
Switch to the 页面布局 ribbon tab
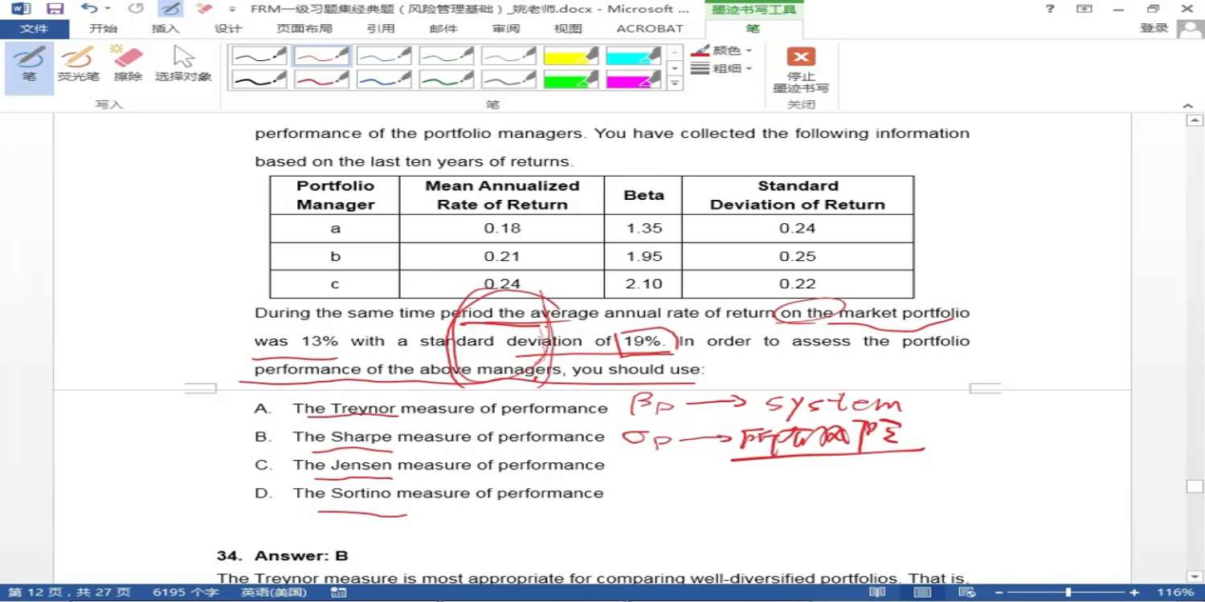click(x=304, y=29)
